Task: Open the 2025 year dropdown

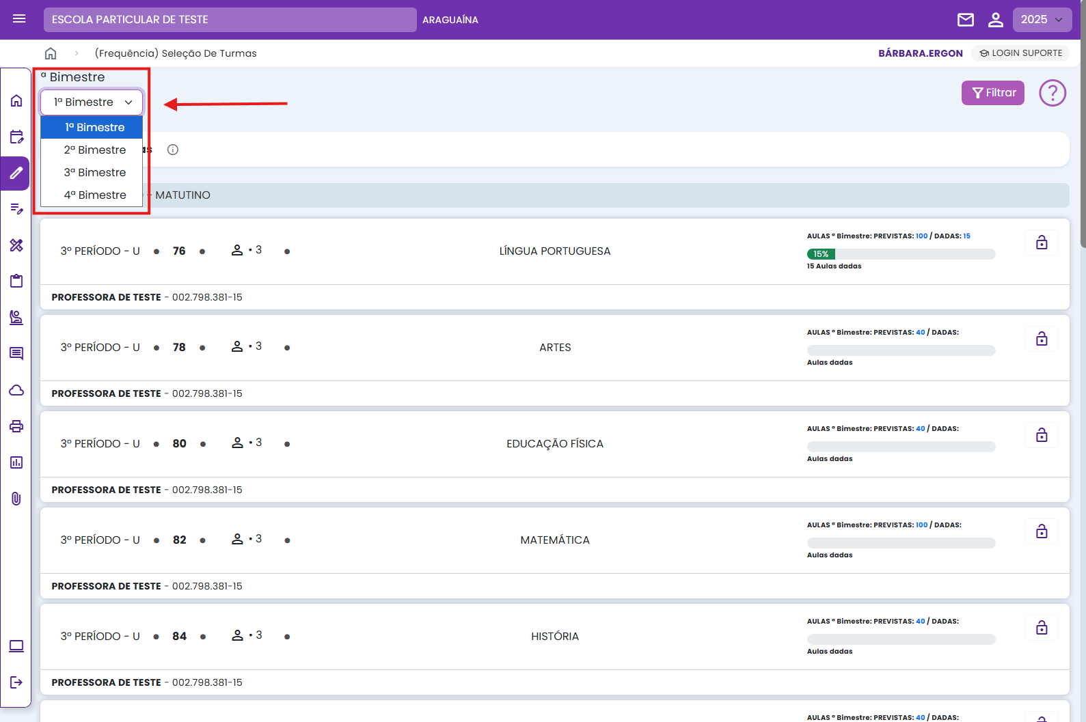Action: pyautogui.click(x=1041, y=20)
